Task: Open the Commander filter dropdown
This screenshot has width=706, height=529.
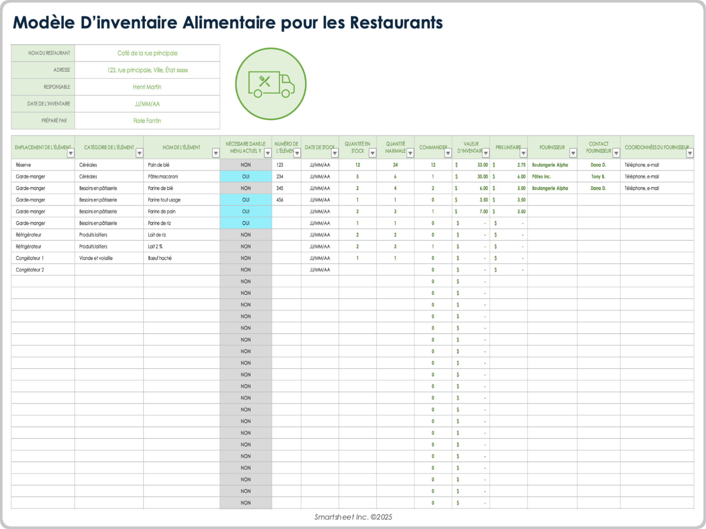Action: (448, 153)
